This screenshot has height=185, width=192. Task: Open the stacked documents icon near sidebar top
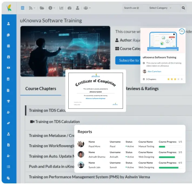(8, 35)
